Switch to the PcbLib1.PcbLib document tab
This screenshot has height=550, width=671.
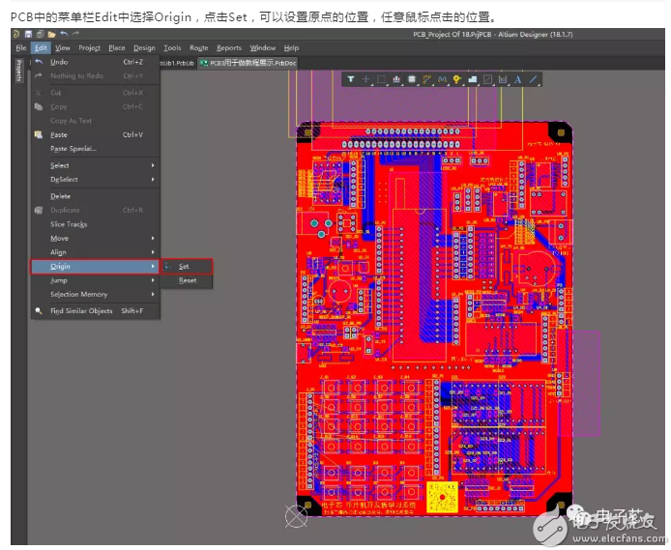(x=177, y=63)
